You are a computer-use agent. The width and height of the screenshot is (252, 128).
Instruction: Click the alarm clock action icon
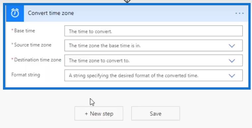tap(15, 13)
